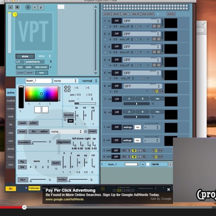Open settings for 1 cam source
Viewport: 216px width, 216px height.
[x=127, y=127]
